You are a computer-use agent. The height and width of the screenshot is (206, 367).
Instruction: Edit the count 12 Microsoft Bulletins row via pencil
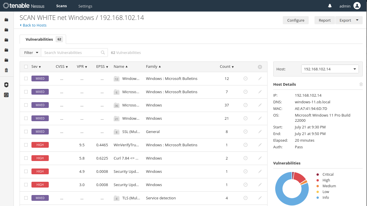click(260, 78)
